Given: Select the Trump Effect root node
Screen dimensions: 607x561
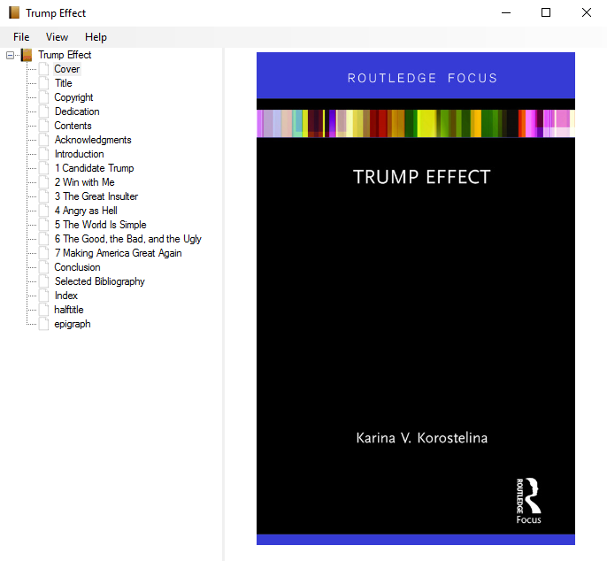Looking at the screenshot, I should (x=65, y=55).
